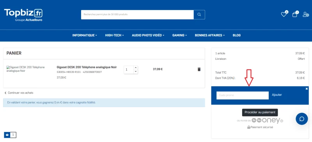Click the Gigaset DESK 200 product image

point(26,69)
